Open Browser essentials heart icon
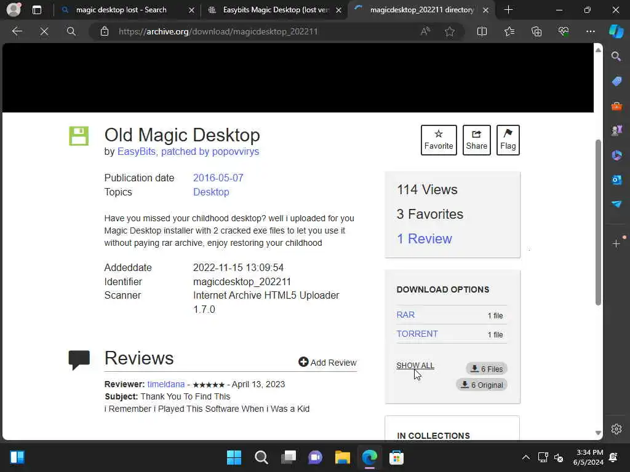 564,31
